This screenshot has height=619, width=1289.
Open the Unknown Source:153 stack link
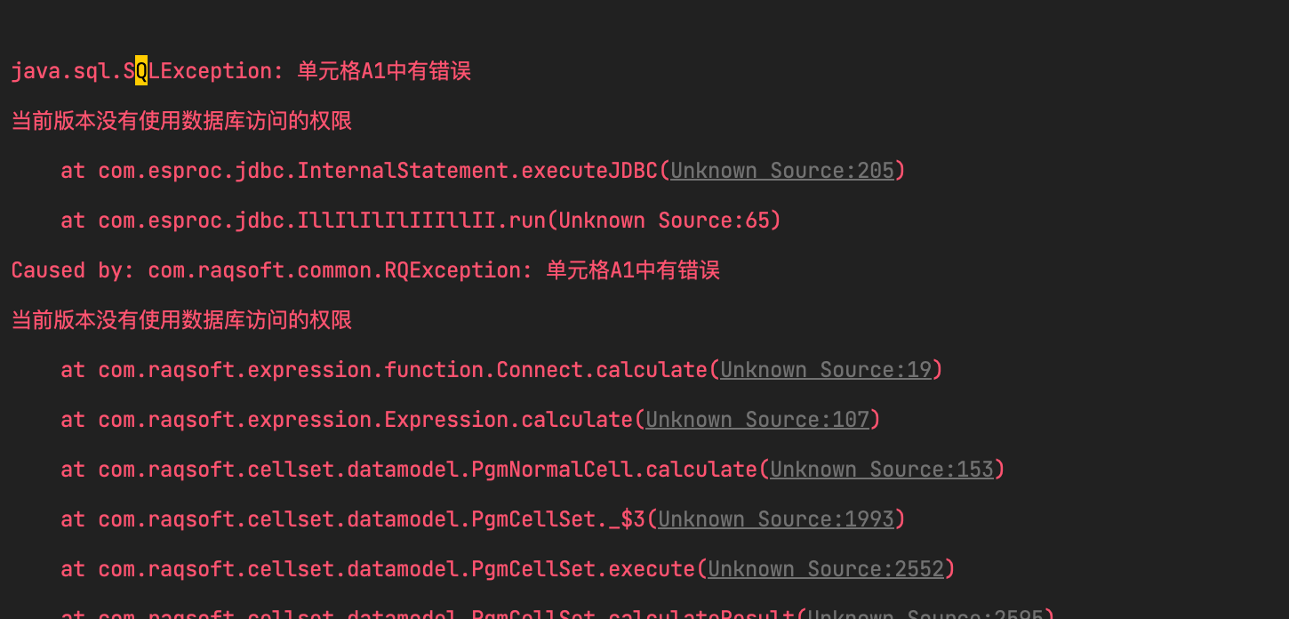click(881, 470)
